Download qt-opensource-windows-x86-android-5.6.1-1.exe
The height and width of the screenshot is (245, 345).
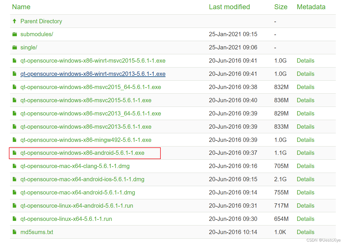[x=82, y=153]
